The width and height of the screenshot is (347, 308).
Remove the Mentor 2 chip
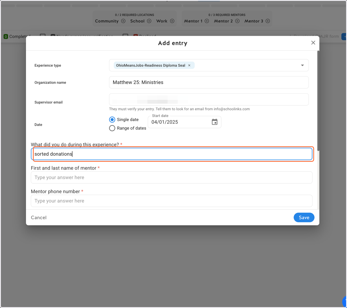pyautogui.click(x=237, y=21)
